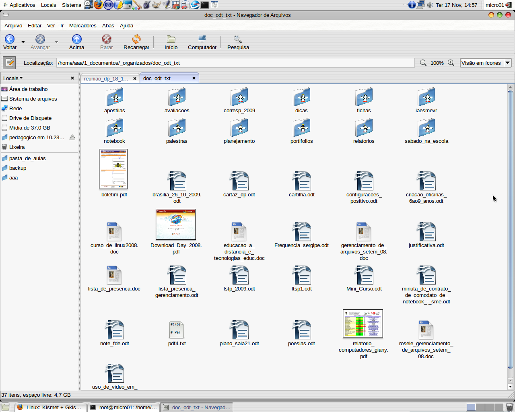Open the Marcadores menu
Viewport: 515px width, 412px height.
(83, 25)
